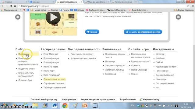Open the Расставить по порядку template

click(x=82, y=54)
